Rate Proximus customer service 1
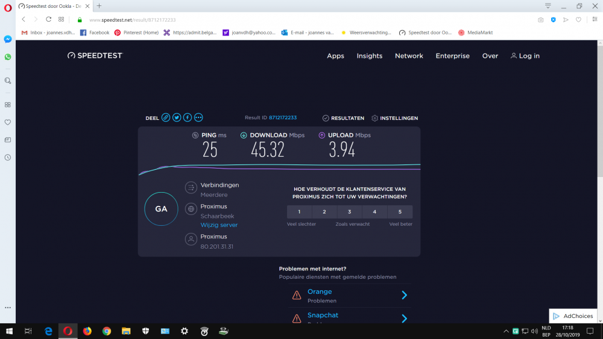The height and width of the screenshot is (339, 603). click(x=299, y=211)
